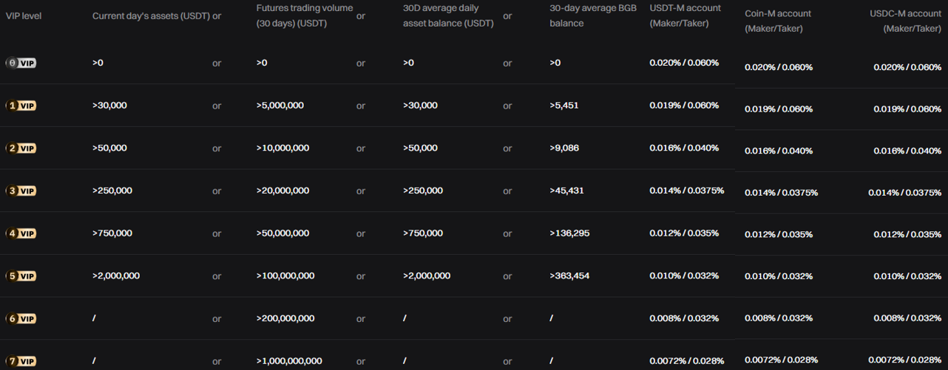This screenshot has width=948, height=370.
Task: Click the "USDT-M account" column header
Action: point(685,16)
